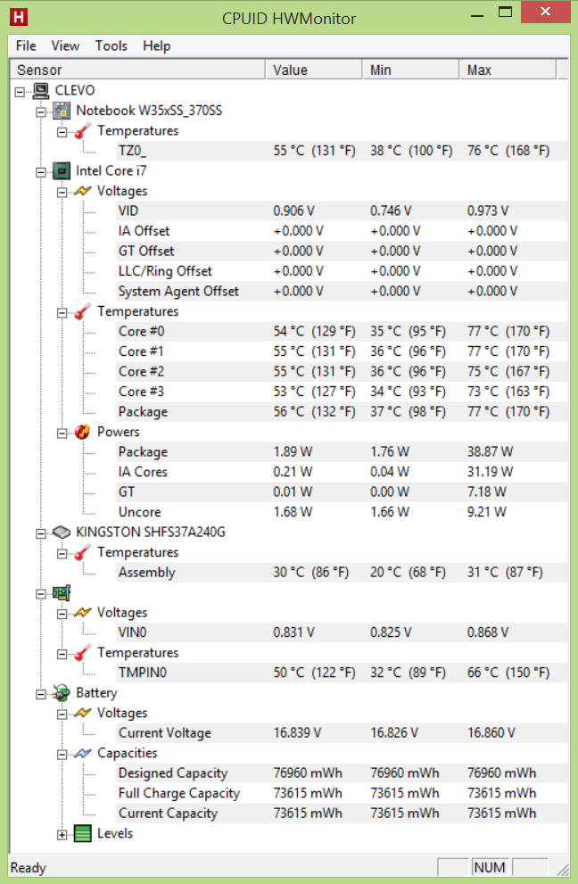Viewport: 578px width, 884px height.
Task: Click the unnamed graphics card icon
Action: point(62,592)
